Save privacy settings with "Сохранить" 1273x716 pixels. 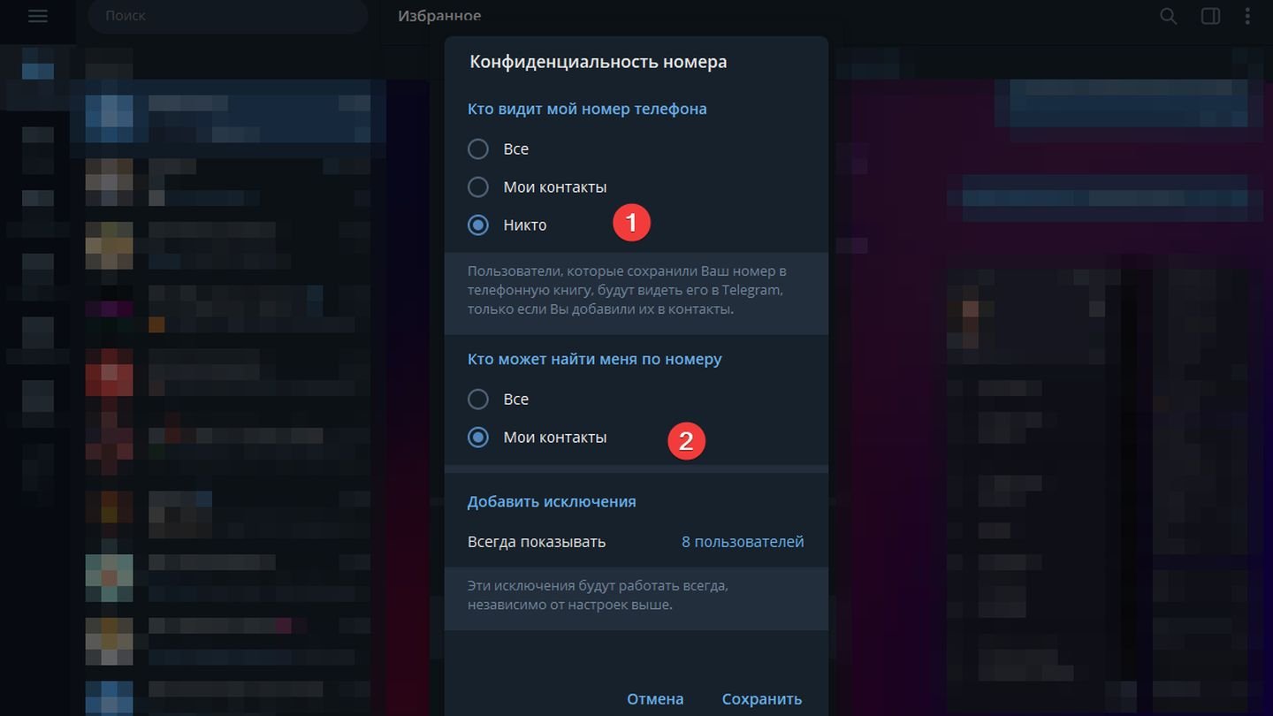pyautogui.click(x=761, y=698)
